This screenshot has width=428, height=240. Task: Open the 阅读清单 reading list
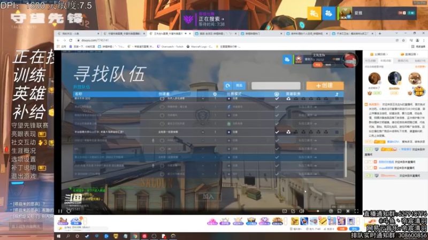click(x=419, y=46)
